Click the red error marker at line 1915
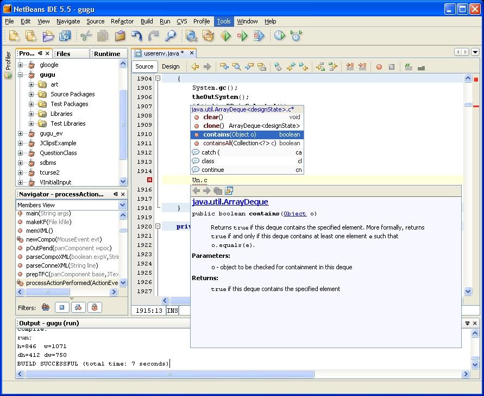Screen dimensions: 484x396 (150, 180)
